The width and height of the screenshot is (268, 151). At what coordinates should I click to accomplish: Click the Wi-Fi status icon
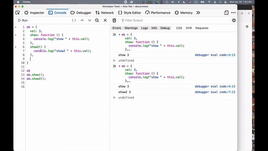(209, 2)
